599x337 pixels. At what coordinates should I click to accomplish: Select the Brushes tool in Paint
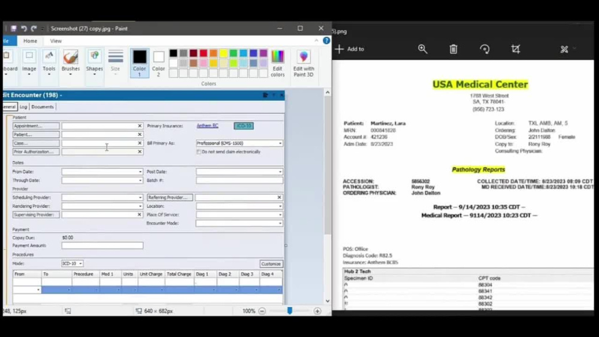[71, 63]
